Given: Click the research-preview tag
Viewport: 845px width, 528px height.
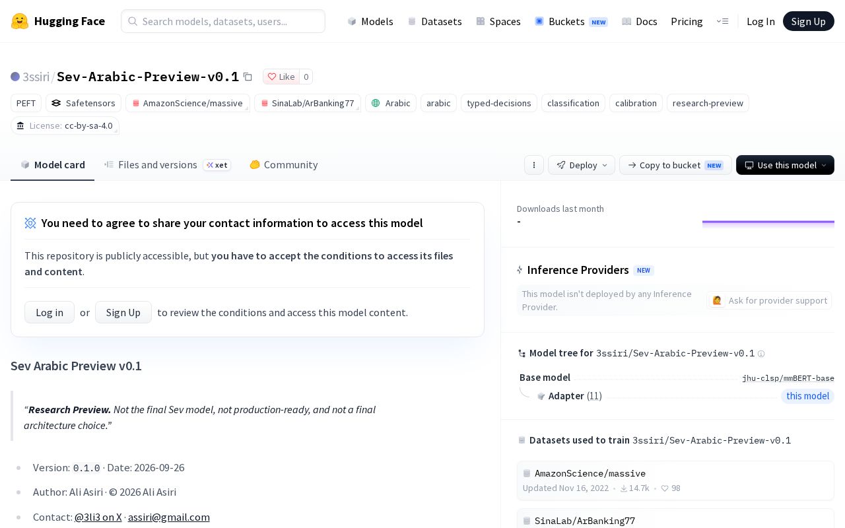Looking at the screenshot, I should (708, 103).
